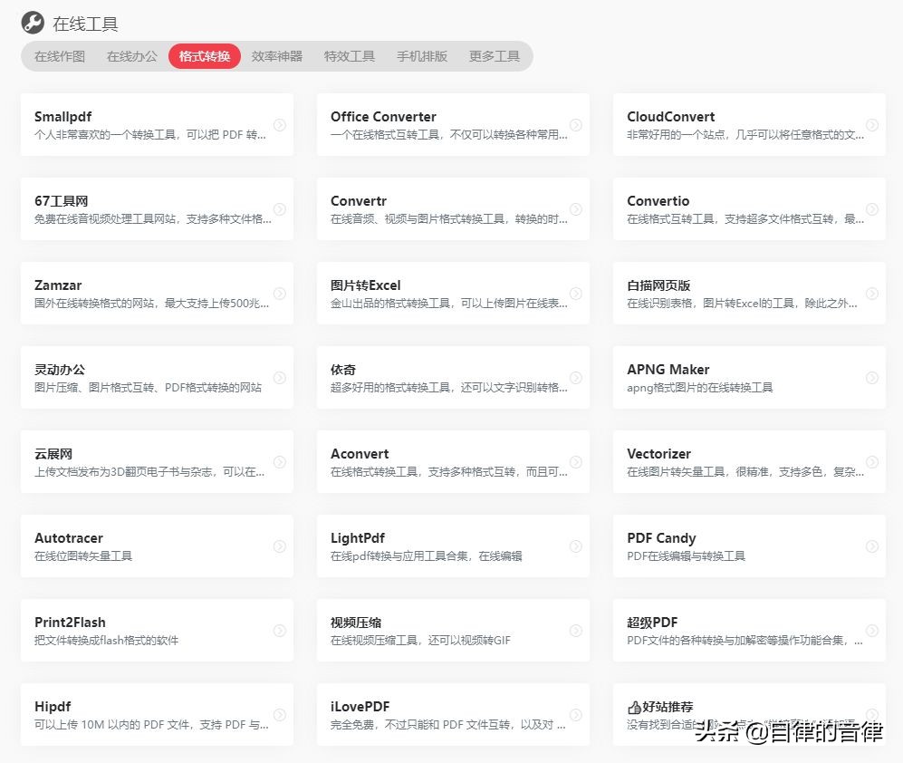Click the arrow icon on the 云展网 card

point(280,461)
